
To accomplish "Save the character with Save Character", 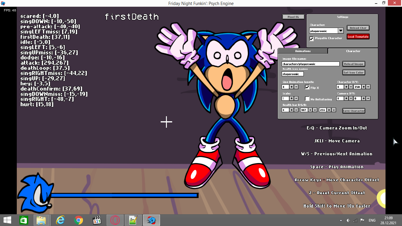I will 353,111.
